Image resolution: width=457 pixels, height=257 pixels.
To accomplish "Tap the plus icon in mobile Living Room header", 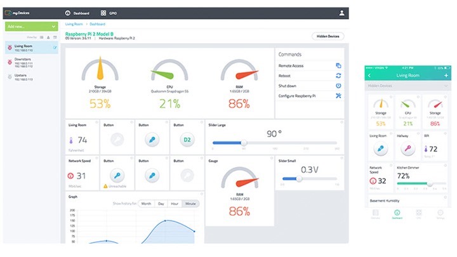I will pos(446,76).
